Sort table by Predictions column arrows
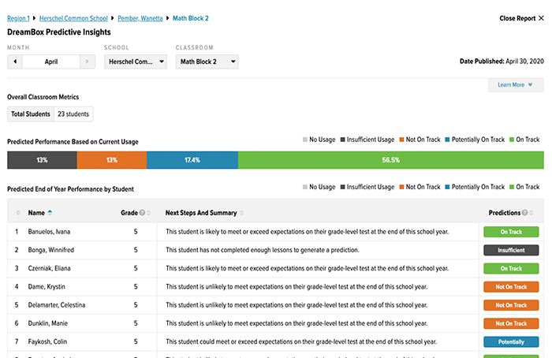 pos(531,213)
